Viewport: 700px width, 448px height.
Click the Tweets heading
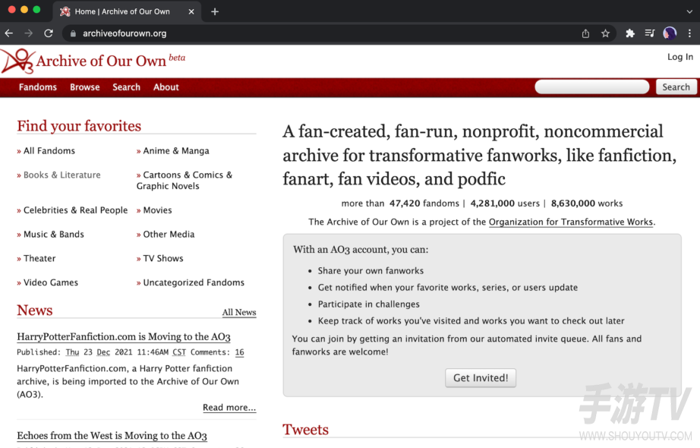tap(305, 430)
